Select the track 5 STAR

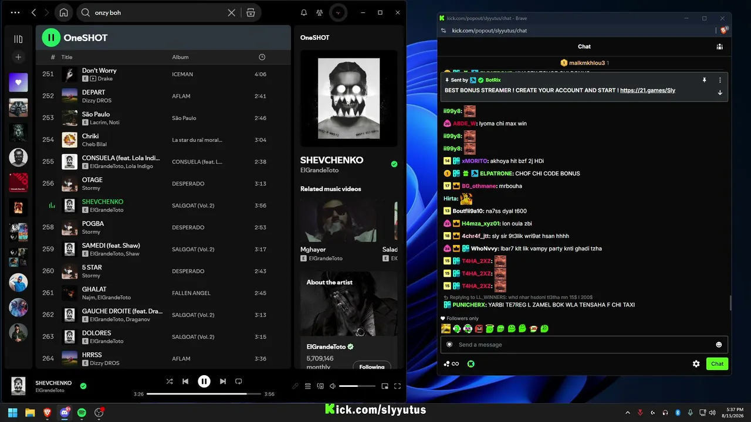pyautogui.click(x=92, y=267)
